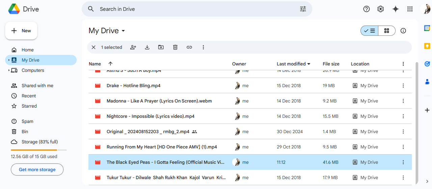Switch to list layout view
The width and height of the screenshot is (432, 189).
click(370, 31)
